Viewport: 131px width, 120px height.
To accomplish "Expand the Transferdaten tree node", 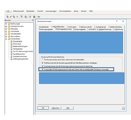I will click(6, 34).
